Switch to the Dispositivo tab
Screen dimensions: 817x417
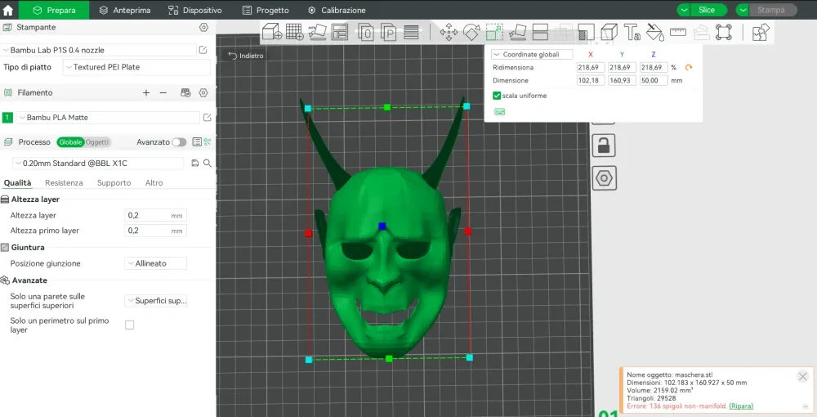point(195,10)
